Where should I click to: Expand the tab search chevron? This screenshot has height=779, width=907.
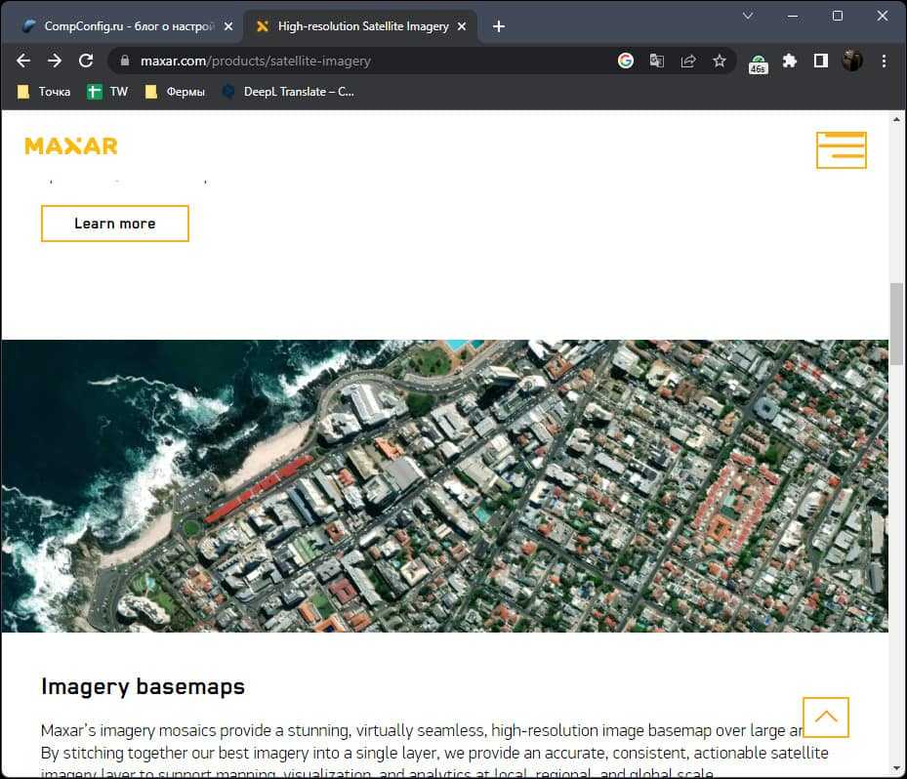[748, 16]
